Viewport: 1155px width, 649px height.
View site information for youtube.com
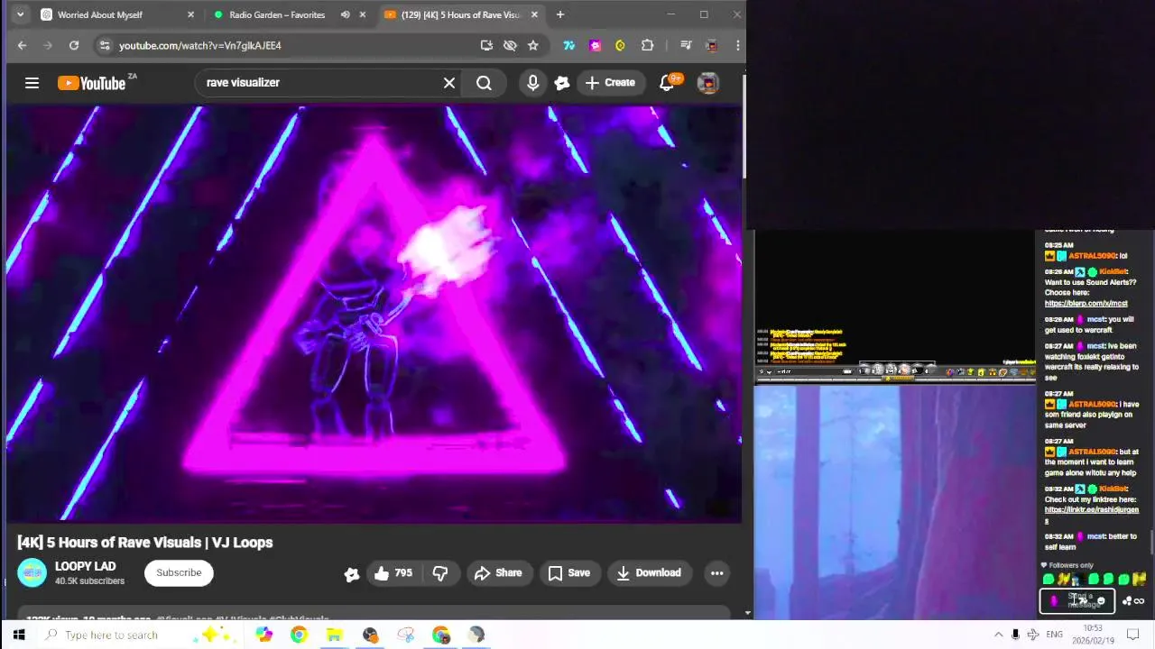click(105, 45)
